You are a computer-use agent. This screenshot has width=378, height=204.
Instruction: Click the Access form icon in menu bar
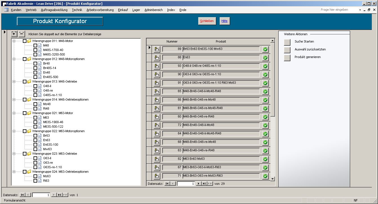pyautogui.click(x=6, y=10)
